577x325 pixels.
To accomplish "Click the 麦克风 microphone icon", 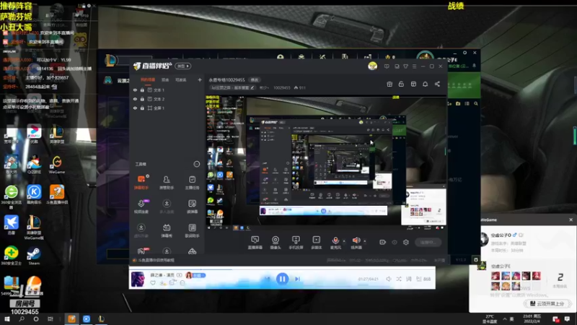I will pyautogui.click(x=335, y=240).
